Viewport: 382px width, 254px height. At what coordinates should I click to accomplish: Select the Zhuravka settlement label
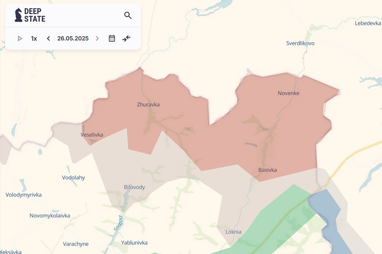pyautogui.click(x=148, y=104)
